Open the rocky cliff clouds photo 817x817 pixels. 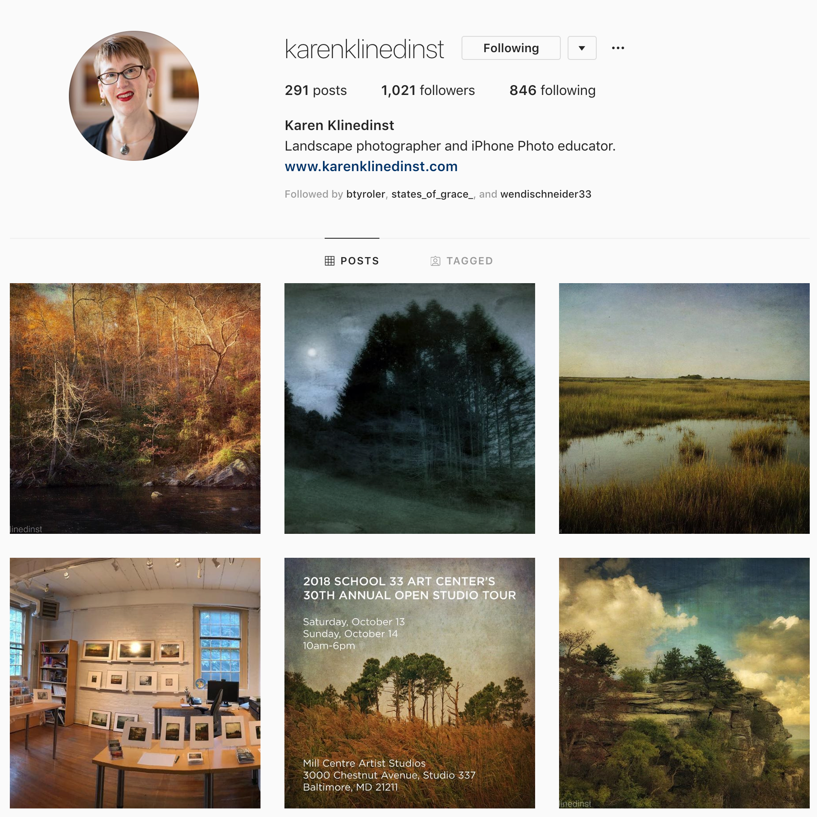coord(684,683)
